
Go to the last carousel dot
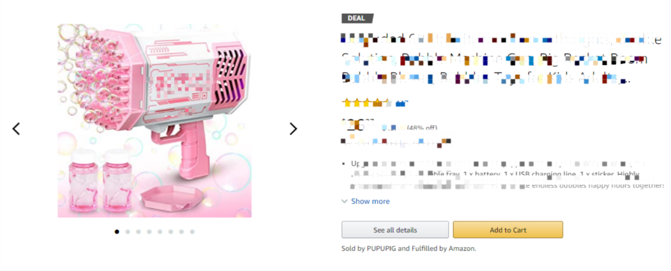(x=193, y=231)
